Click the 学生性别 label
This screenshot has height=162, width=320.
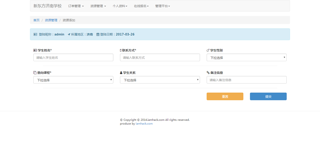(x=216, y=50)
